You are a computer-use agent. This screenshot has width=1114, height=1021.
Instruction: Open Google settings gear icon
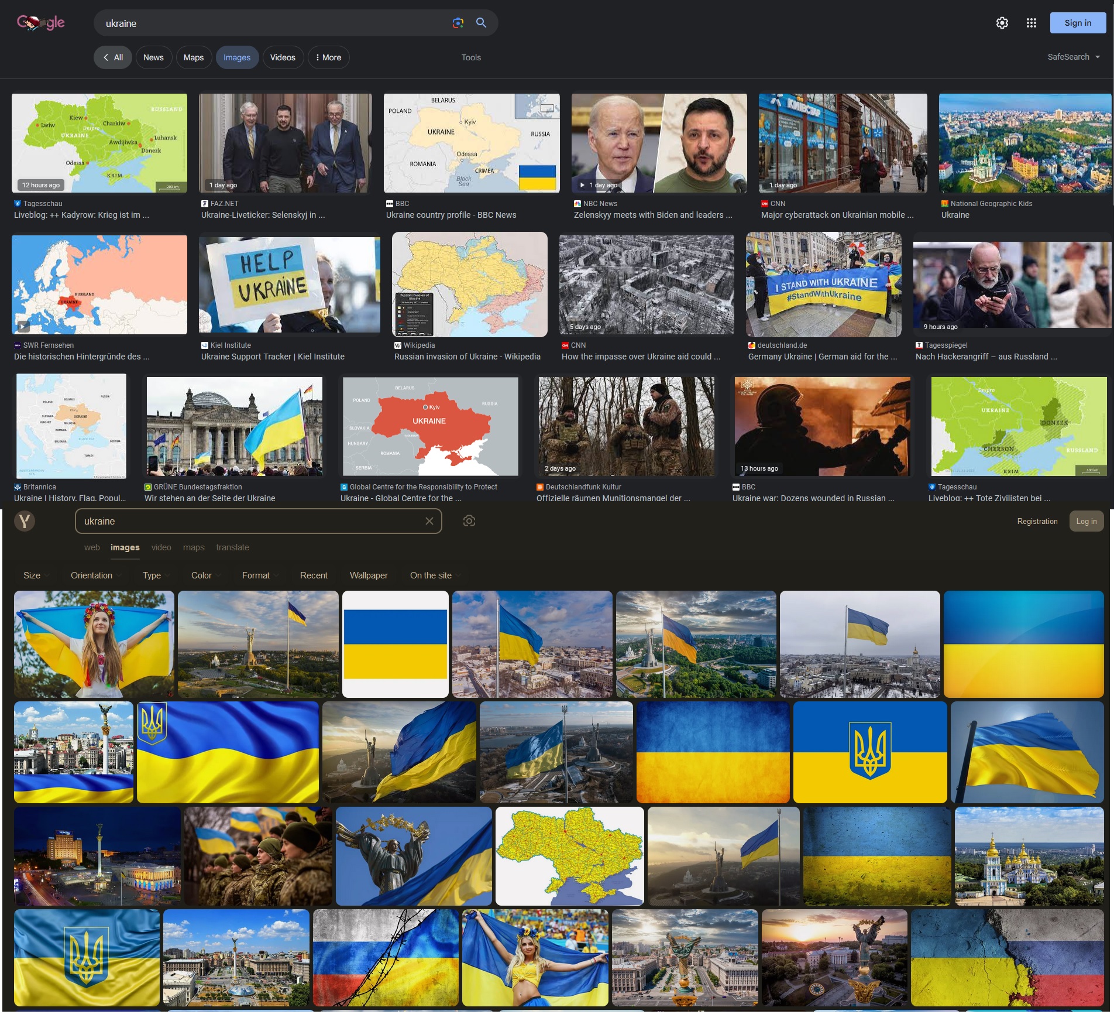1002,23
